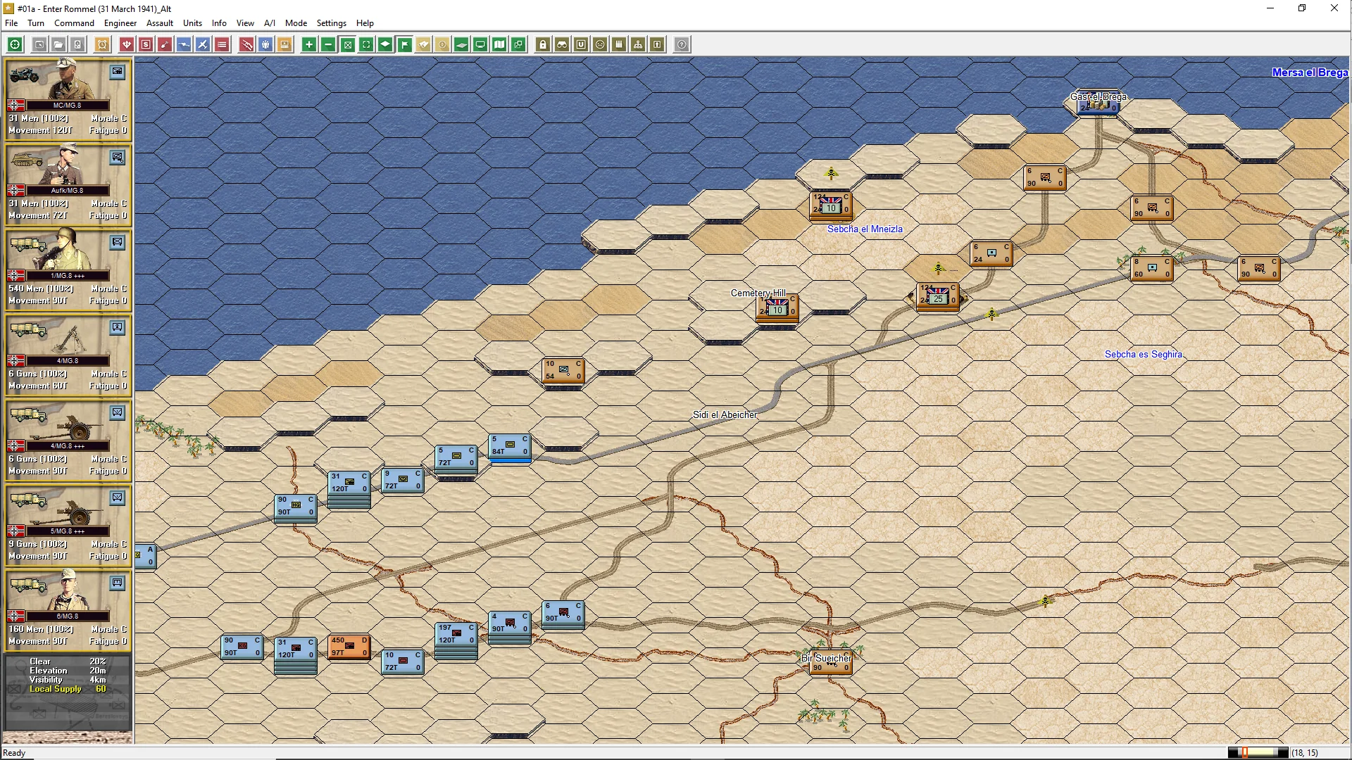Click the zoom out minus toolbar icon

[x=328, y=44]
